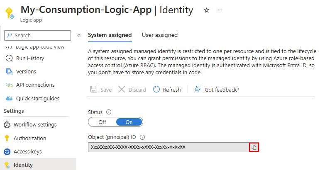Click the Quick start guides cloud icon

9,99
